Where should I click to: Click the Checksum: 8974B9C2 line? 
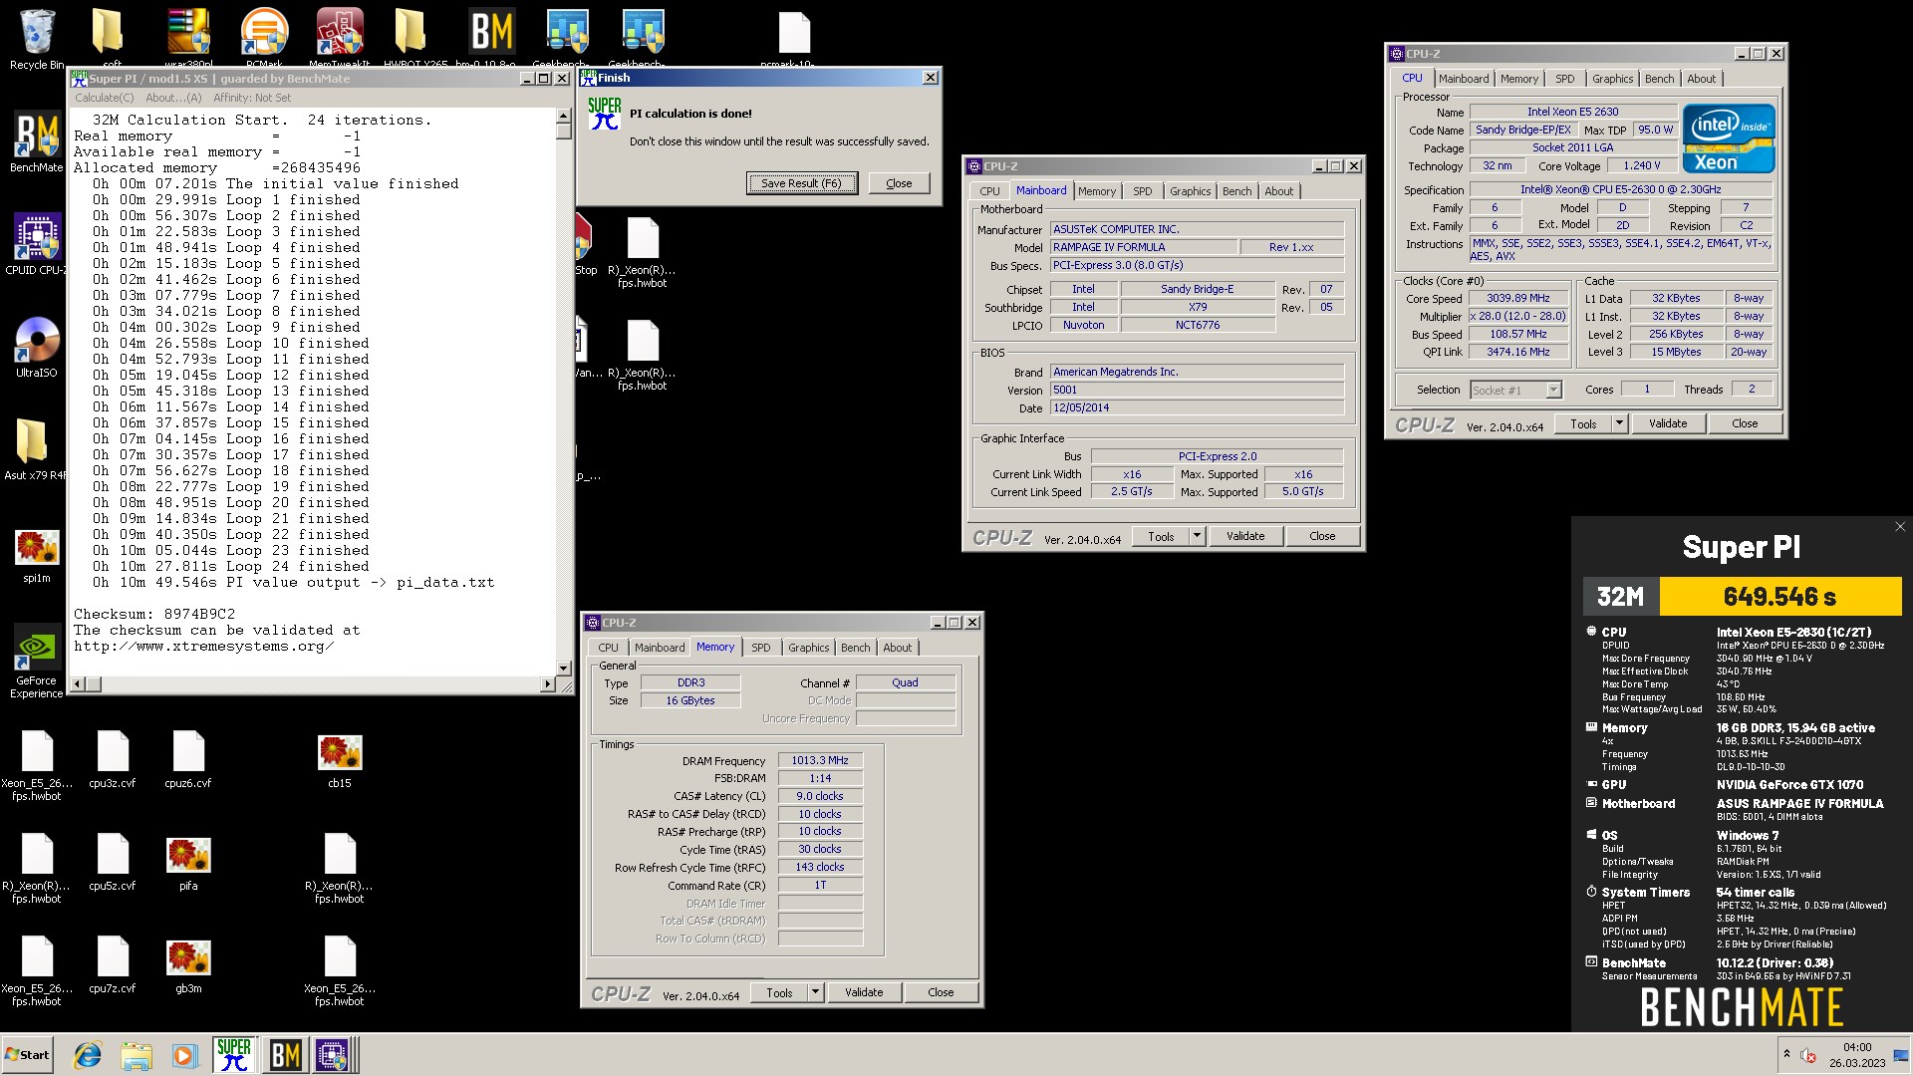coord(154,615)
